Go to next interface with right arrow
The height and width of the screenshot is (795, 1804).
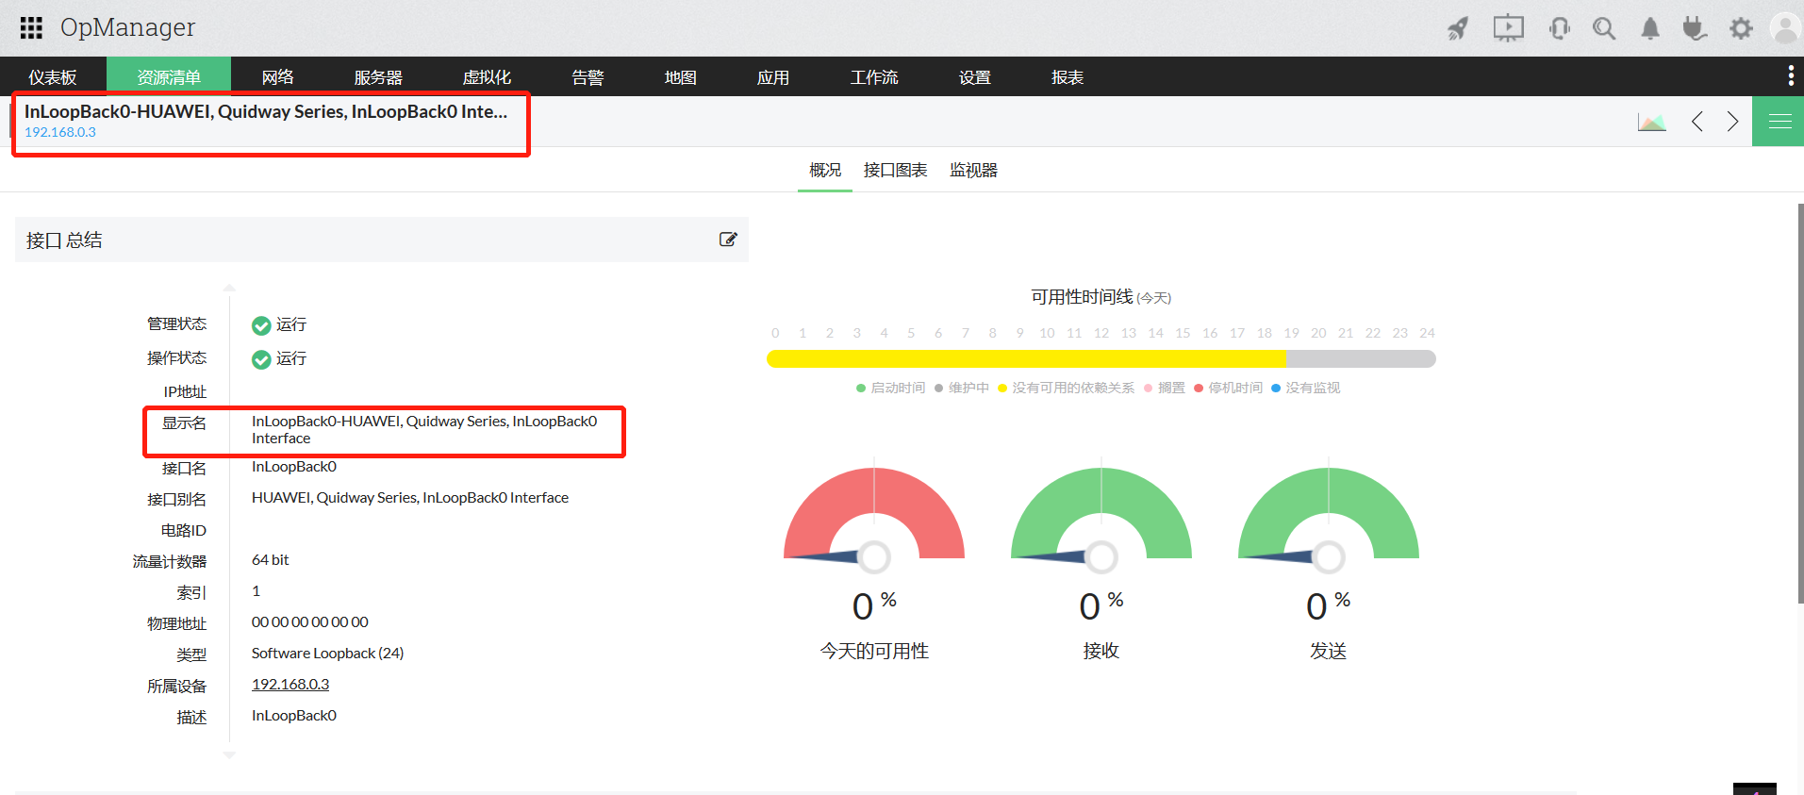click(x=1732, y=122)
